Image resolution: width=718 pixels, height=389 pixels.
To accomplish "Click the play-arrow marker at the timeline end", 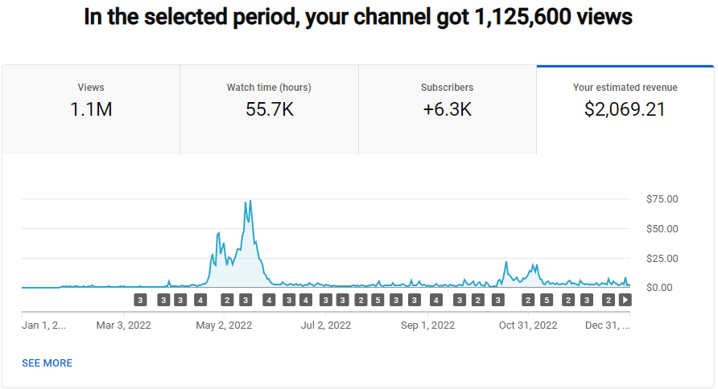I will point(625,300).
